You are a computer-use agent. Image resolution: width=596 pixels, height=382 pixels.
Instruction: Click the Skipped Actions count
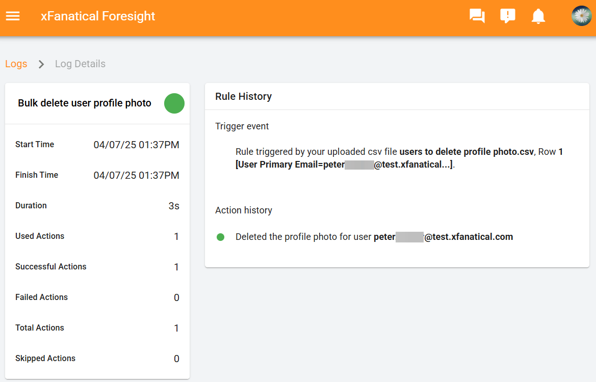point(176,359)
